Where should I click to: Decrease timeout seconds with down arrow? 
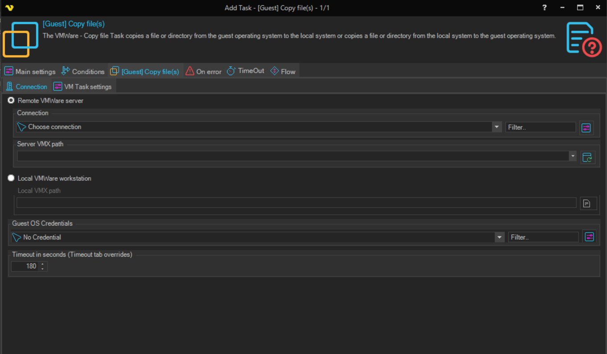(x=43, y=269)
